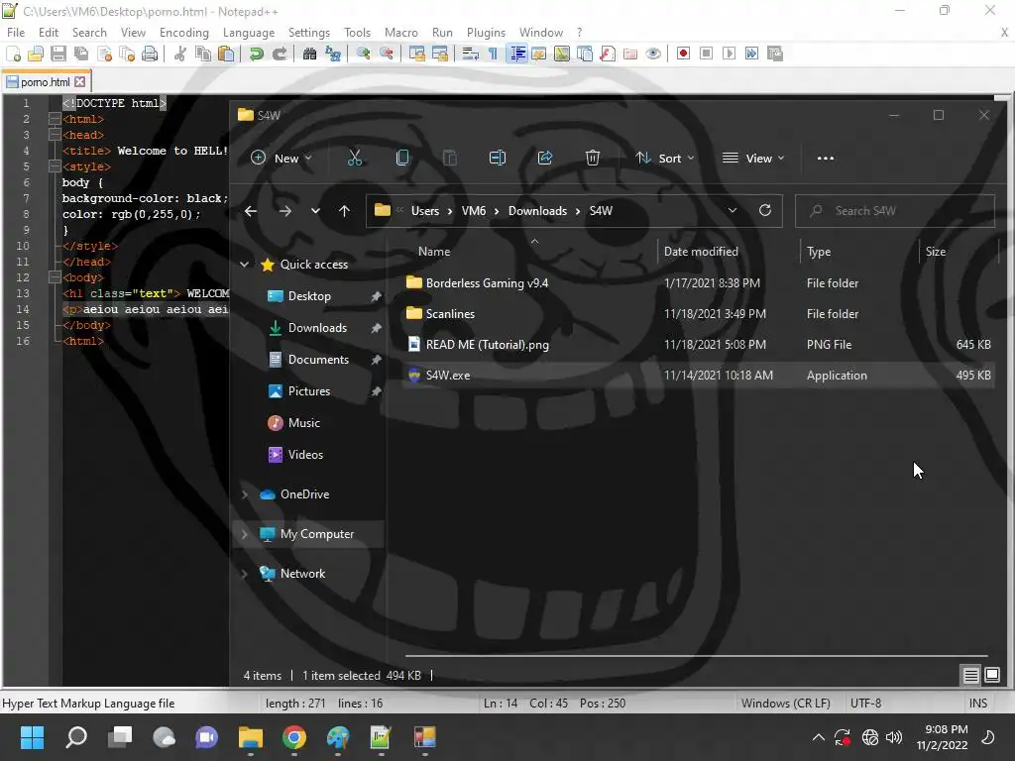
Task: Collapse the body fold marker on line 12
Action: coord(55,277)
